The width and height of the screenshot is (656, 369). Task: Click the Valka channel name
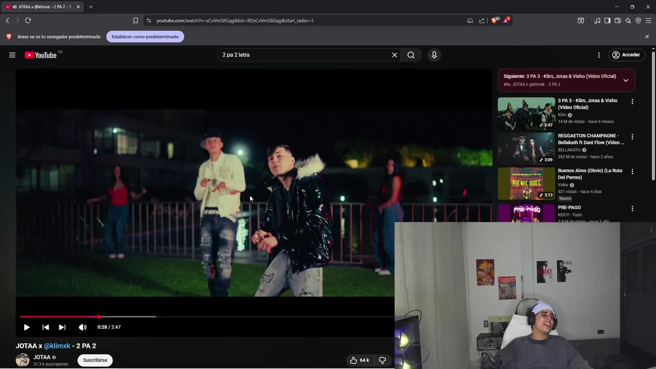pyautogui.click(x=563, y=185)
